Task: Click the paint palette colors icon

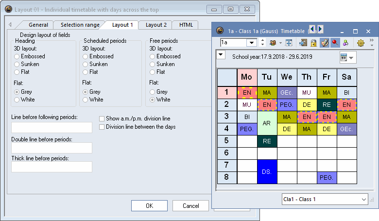Action: [324, 43]
